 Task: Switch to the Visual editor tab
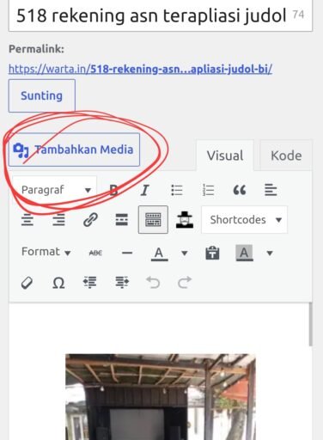[225, 156]
